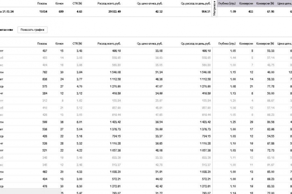The image size is (292, 194).
Task: Sort daily table by "Показы" column header
Action: (42, 43)
